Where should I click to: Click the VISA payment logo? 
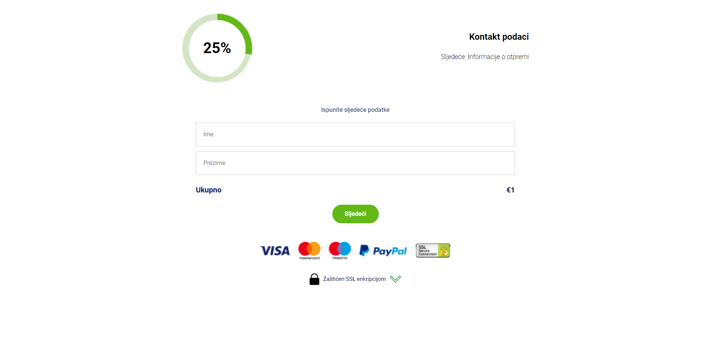point(275,251)
